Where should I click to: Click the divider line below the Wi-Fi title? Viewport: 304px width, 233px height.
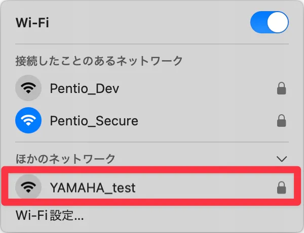coord(152,44)
